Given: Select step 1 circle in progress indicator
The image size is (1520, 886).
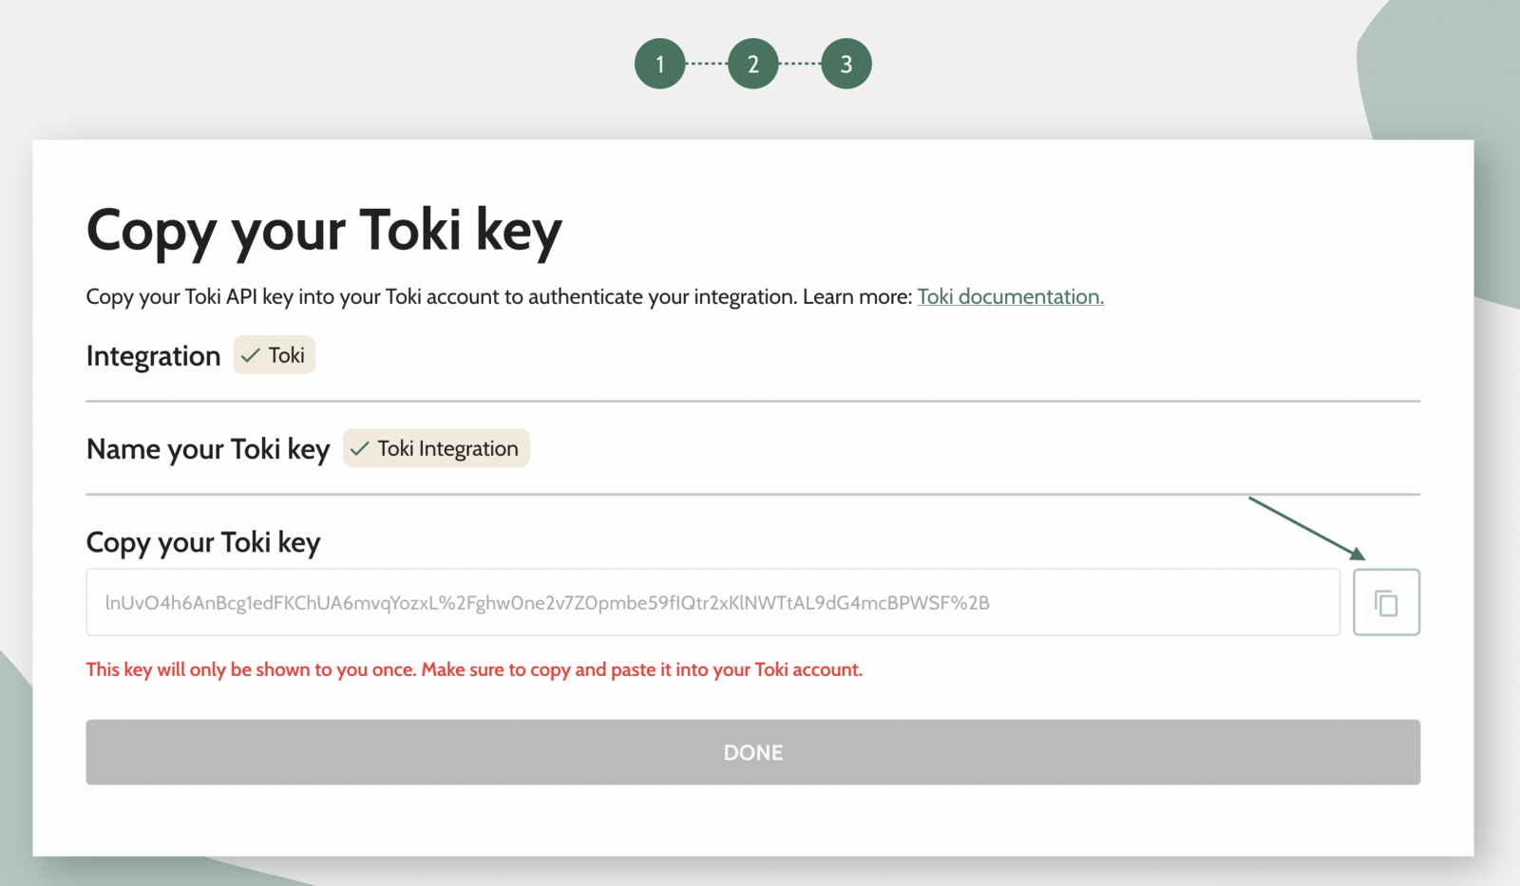Looking at the screenshot, I should click(x=660, y=64).
